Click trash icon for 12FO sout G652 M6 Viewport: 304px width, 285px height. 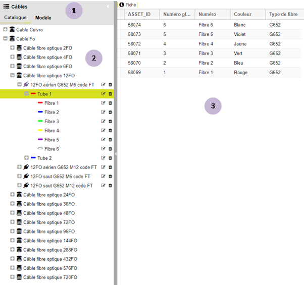click(110, 177)
